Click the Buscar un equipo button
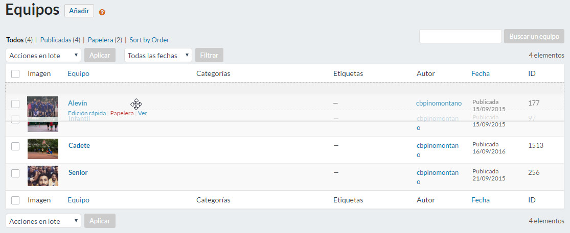The width and height of the screenshot is (570, 233). pyautogui.click(x=534, y=36)
